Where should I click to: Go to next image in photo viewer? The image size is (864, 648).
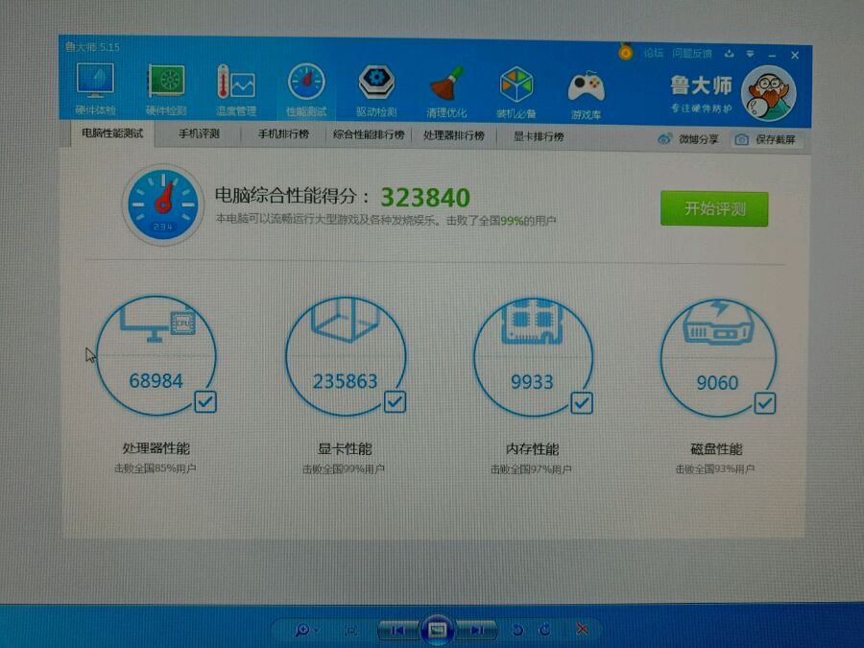[476, 630]
